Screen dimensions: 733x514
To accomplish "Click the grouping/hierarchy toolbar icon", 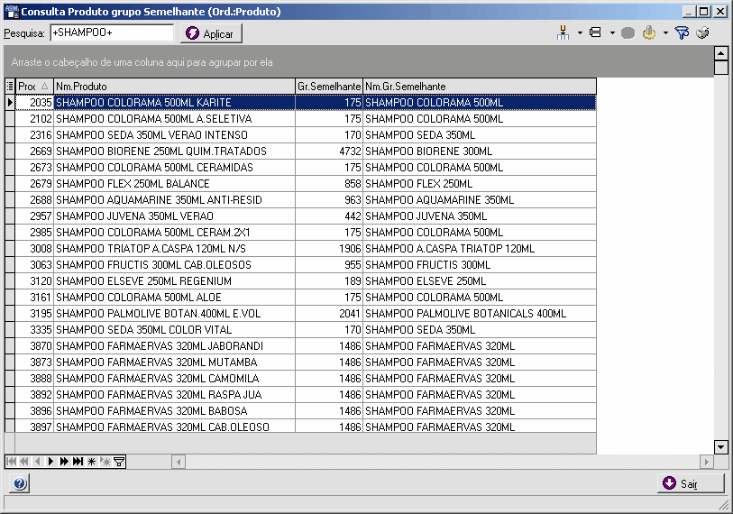I will tap(563, 32).
